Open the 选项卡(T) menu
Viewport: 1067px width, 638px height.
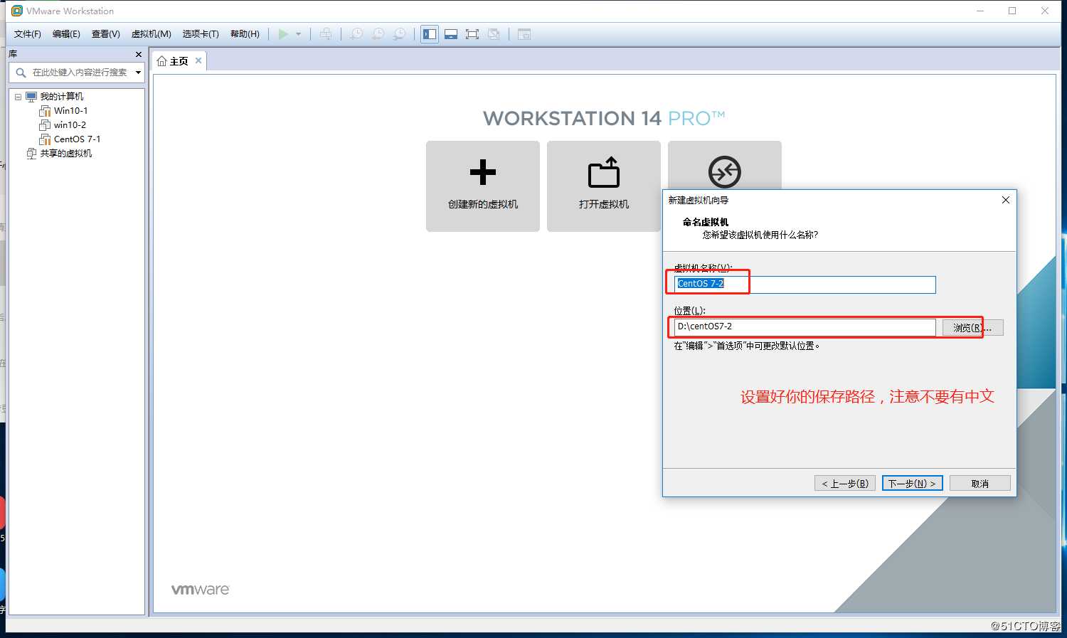pos(201,34)
